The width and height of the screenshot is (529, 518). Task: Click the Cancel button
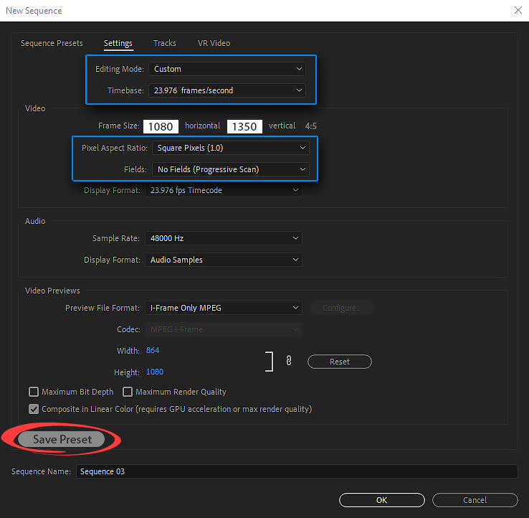click(475, 500)
